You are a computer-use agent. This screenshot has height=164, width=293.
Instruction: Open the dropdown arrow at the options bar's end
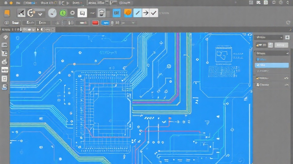[x=133, y=23]
